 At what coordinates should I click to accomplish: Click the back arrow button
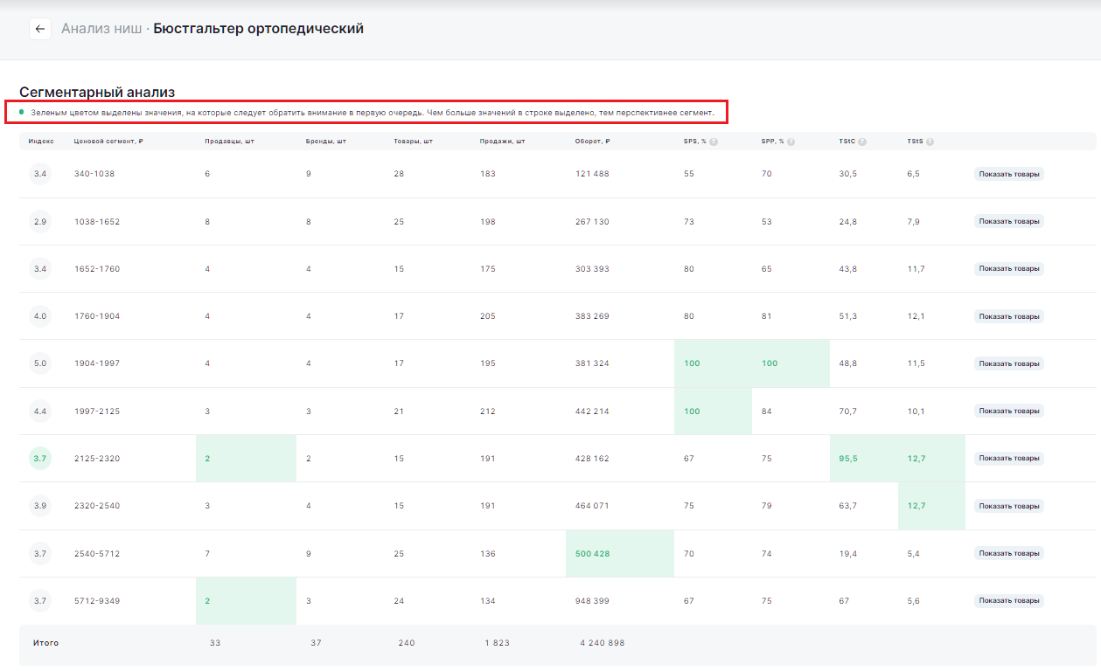[39, 29]
